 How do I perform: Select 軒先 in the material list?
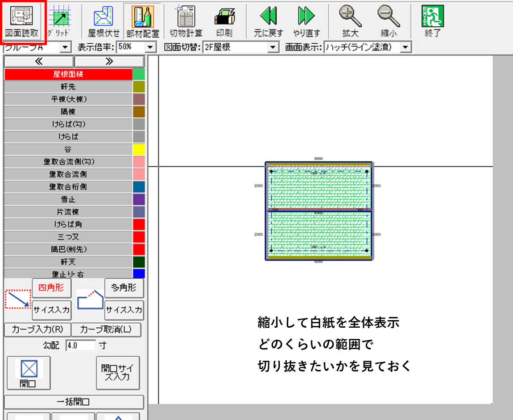pos(68,86)
